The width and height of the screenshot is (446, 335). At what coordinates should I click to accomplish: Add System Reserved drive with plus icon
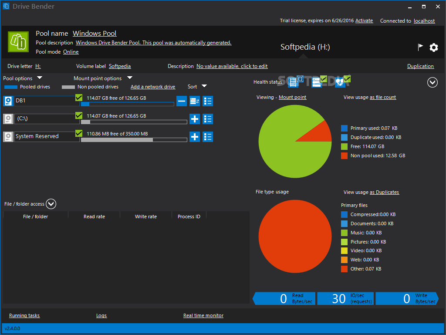195,137
